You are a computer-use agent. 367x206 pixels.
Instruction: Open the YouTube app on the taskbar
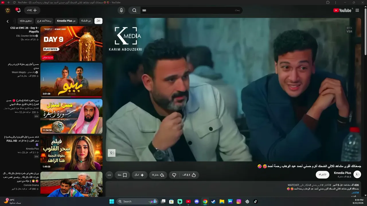click(188, 201)
